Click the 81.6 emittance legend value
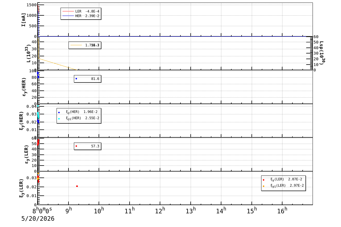Image resolution: width=341 pixels, height=227 pixels. click(x=95, y=79)
